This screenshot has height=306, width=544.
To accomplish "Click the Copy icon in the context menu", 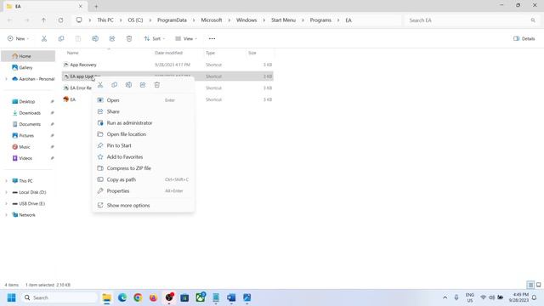I will click(x=115, y=85).
